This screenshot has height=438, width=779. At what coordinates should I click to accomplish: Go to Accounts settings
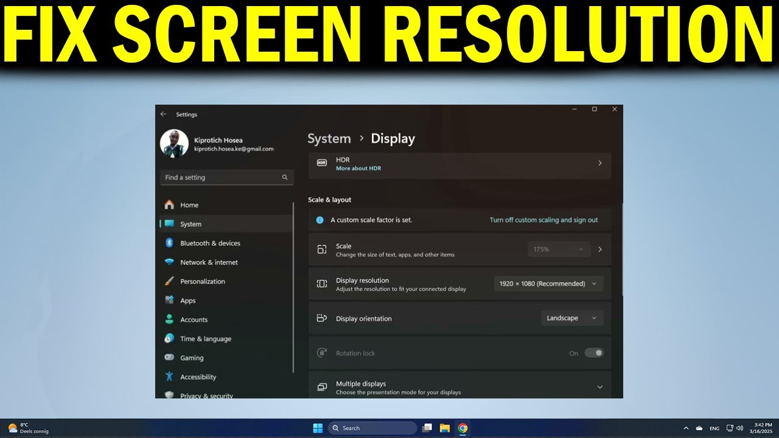(x=226, y=319)
